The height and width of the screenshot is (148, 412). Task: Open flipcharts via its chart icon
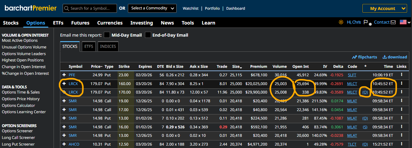[354, 57]
